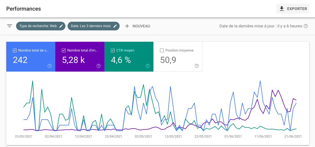This screenshot has width=315, height=147.
Task: Click the 242 total clicks value
Action: pos(20,60)
